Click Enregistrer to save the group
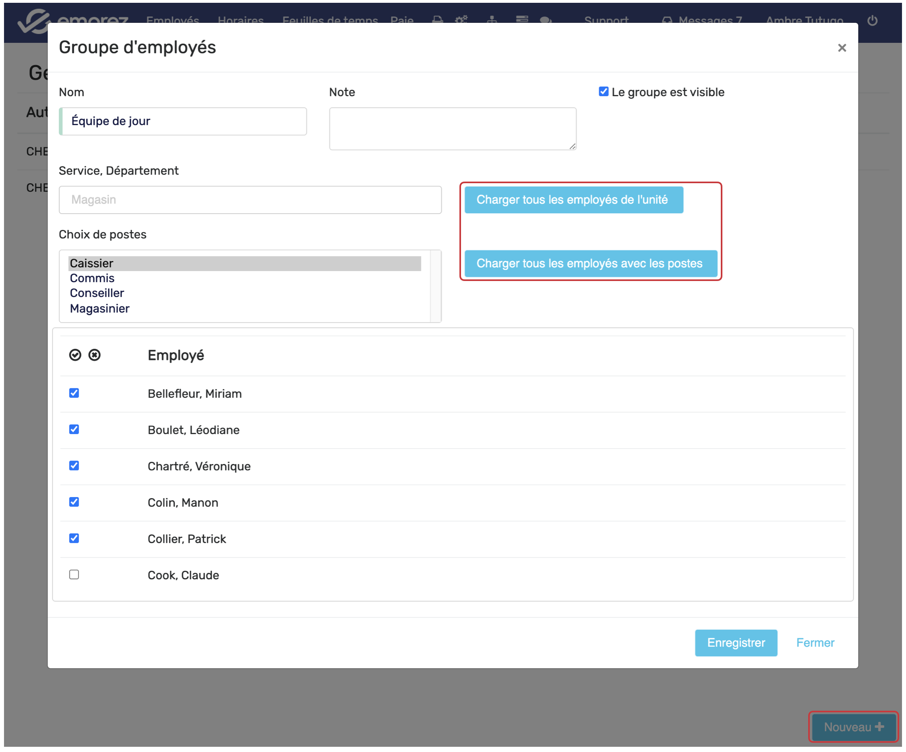The width and height of the screenshot is (906, 752). pyautogui.click(x=736, y=643)
